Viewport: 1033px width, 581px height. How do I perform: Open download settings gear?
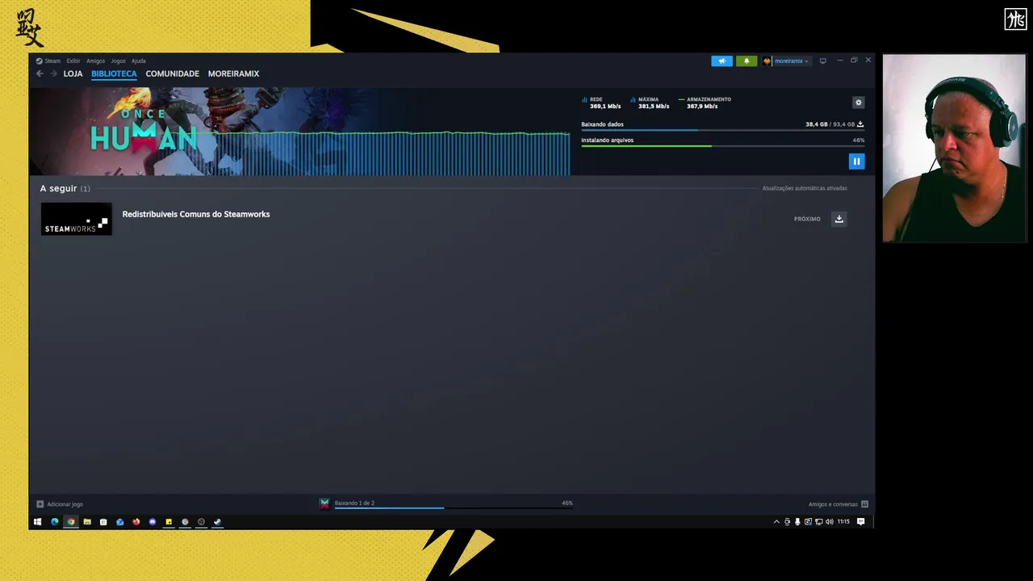tap(859, 102)
